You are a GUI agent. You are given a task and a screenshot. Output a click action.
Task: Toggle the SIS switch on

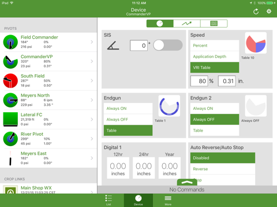(168, 45)
